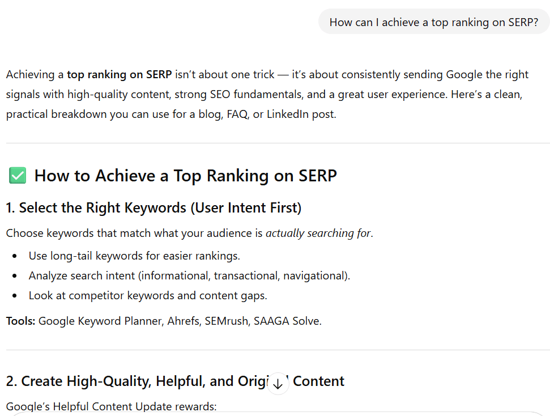
Task: Select the italic text actually searching for
Action: pyautogui.click(x=318, y=233)
